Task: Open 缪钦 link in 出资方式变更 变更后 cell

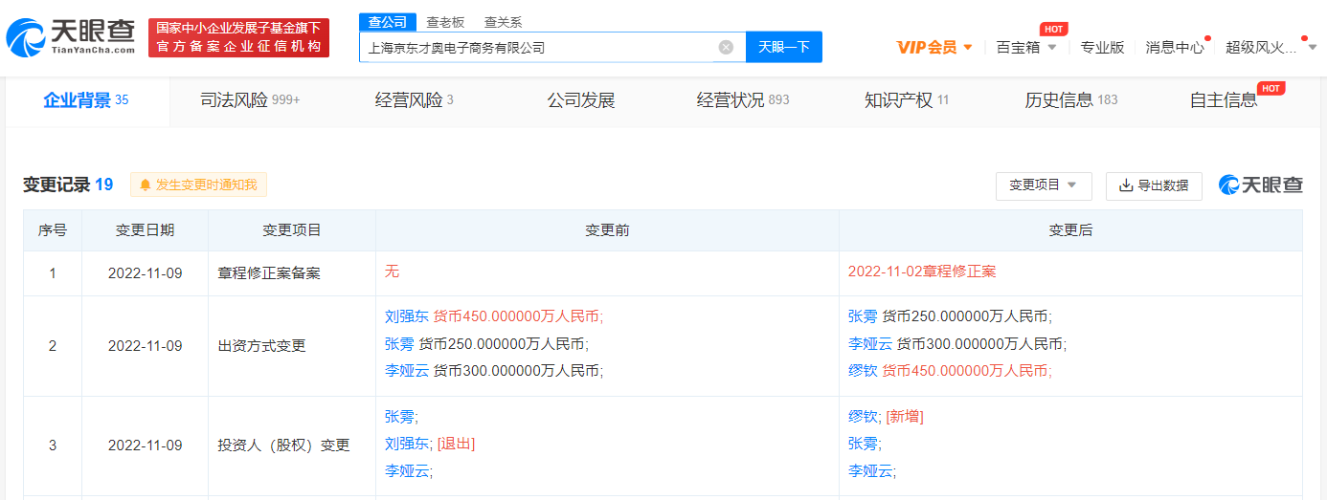Action: coord(863,370)
